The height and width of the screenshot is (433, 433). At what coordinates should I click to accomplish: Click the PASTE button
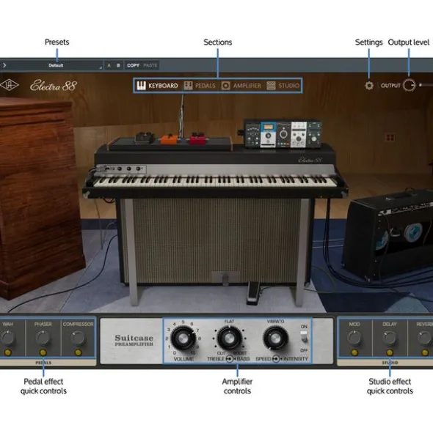tap(150, 65)
